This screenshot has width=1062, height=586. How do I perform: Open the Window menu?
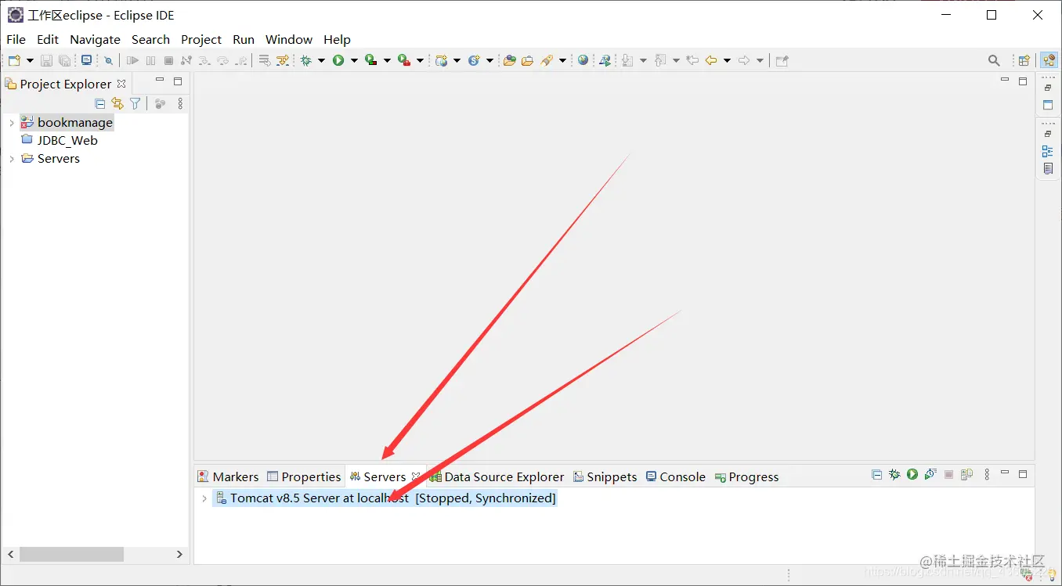click(x=289, y=39)
